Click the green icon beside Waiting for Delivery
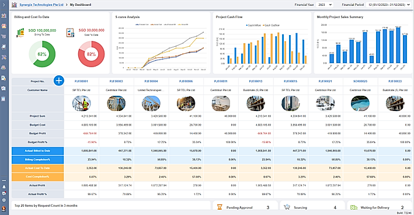The height and width of the screenshot is (215, 414). (354, 207)
